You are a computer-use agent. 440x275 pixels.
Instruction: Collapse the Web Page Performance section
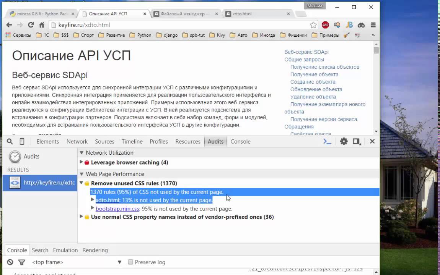[x=81, y=174]
